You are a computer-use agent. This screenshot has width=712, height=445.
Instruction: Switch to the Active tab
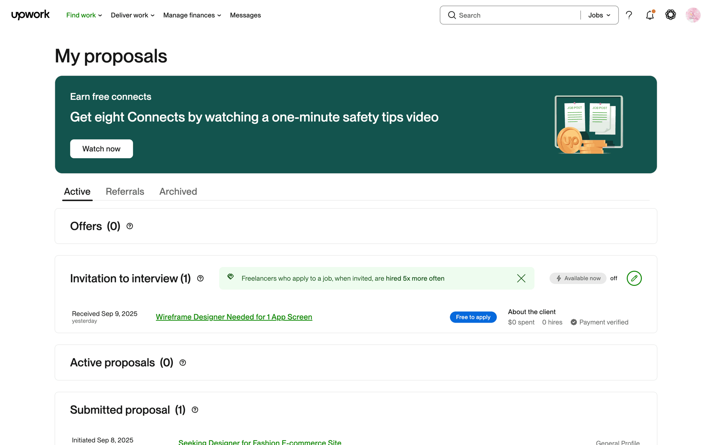click(x=77, y=192)
